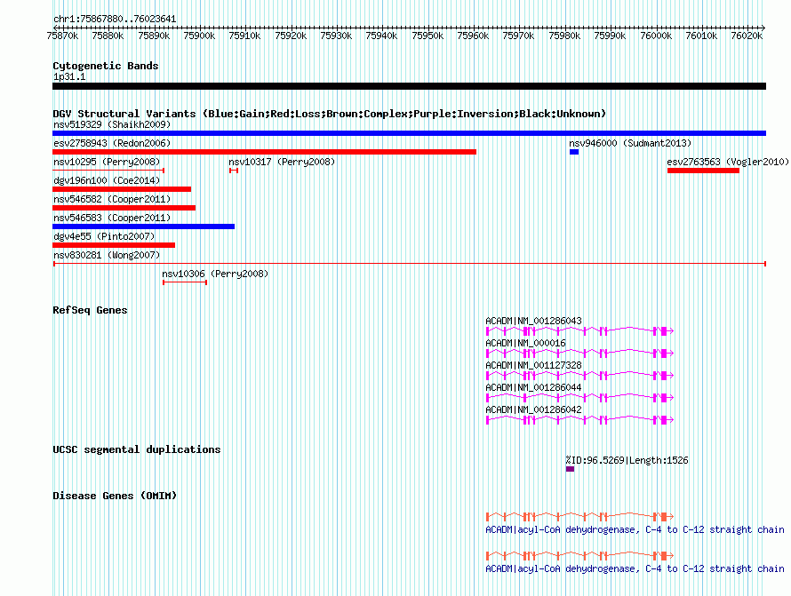Click the 75870k ruler tick label
Screen dimensions: 791x596
click(x=62, y=36)
